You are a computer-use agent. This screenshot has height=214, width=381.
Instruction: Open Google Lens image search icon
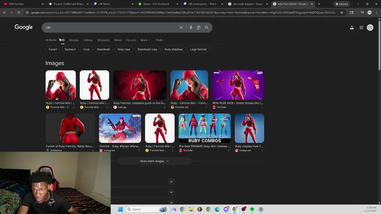199,27
